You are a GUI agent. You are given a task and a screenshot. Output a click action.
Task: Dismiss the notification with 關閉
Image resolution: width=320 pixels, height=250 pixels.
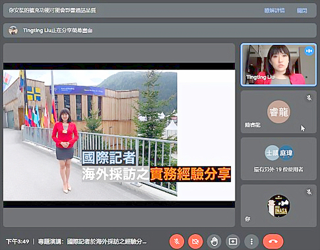tap(302, 11)
